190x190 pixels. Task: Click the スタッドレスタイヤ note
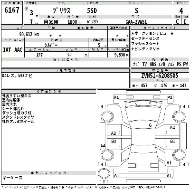pos(18,117)
